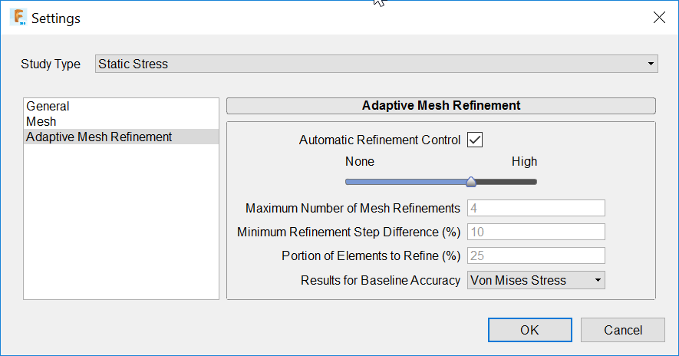
Task: Click the High label above the slider
Action: pos(524,162)
